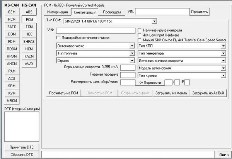Switch to the Информация tab

pyautogui.click(x=58, y=12)
